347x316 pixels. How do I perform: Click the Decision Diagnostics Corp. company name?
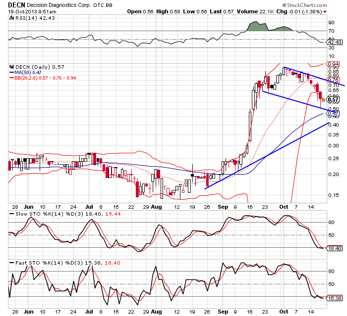click(58, 5)
